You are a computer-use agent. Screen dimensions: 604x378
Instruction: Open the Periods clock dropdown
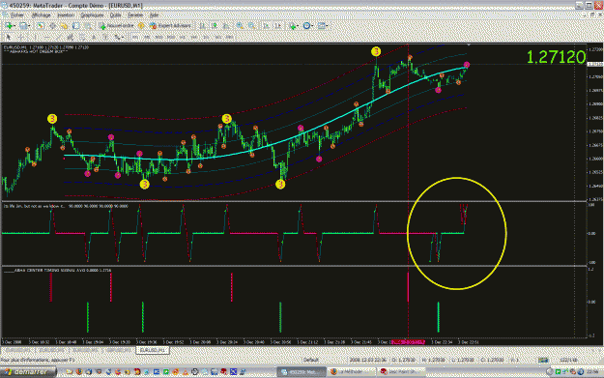[x=307, y=26]
